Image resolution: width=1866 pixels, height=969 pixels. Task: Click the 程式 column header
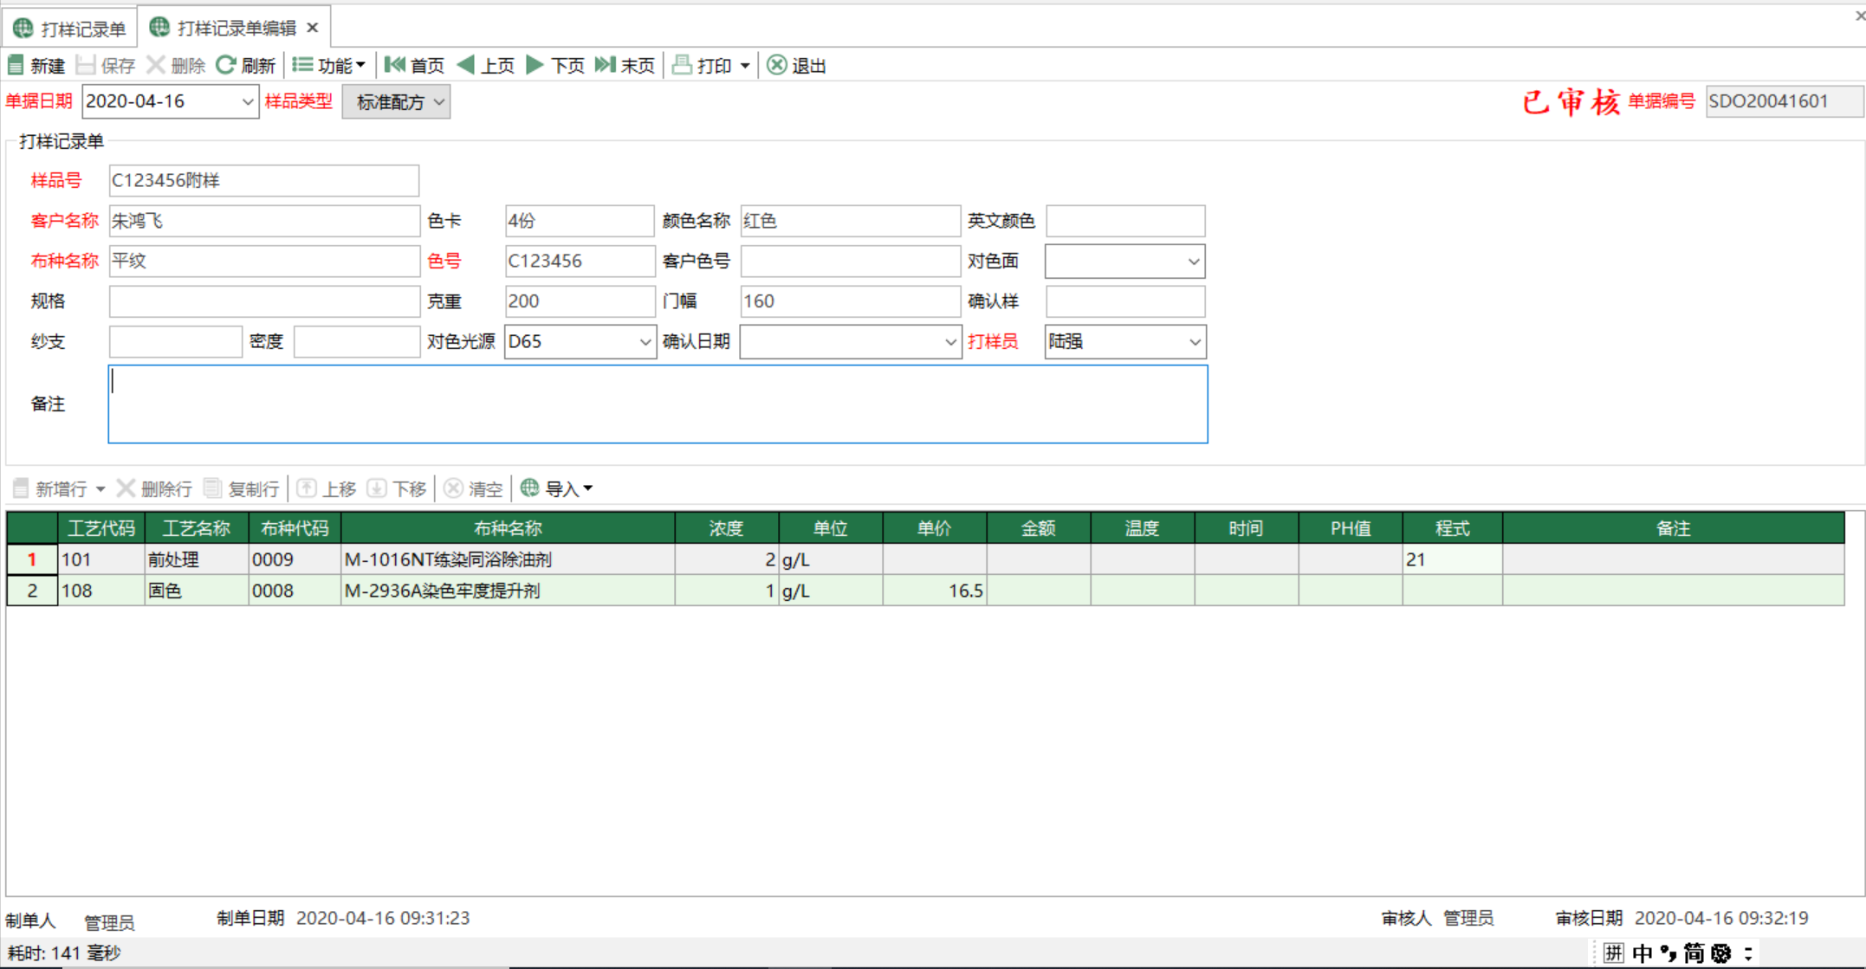[1452, 528]
